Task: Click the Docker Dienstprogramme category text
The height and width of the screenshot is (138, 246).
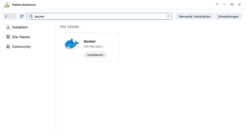Action: 94,47
